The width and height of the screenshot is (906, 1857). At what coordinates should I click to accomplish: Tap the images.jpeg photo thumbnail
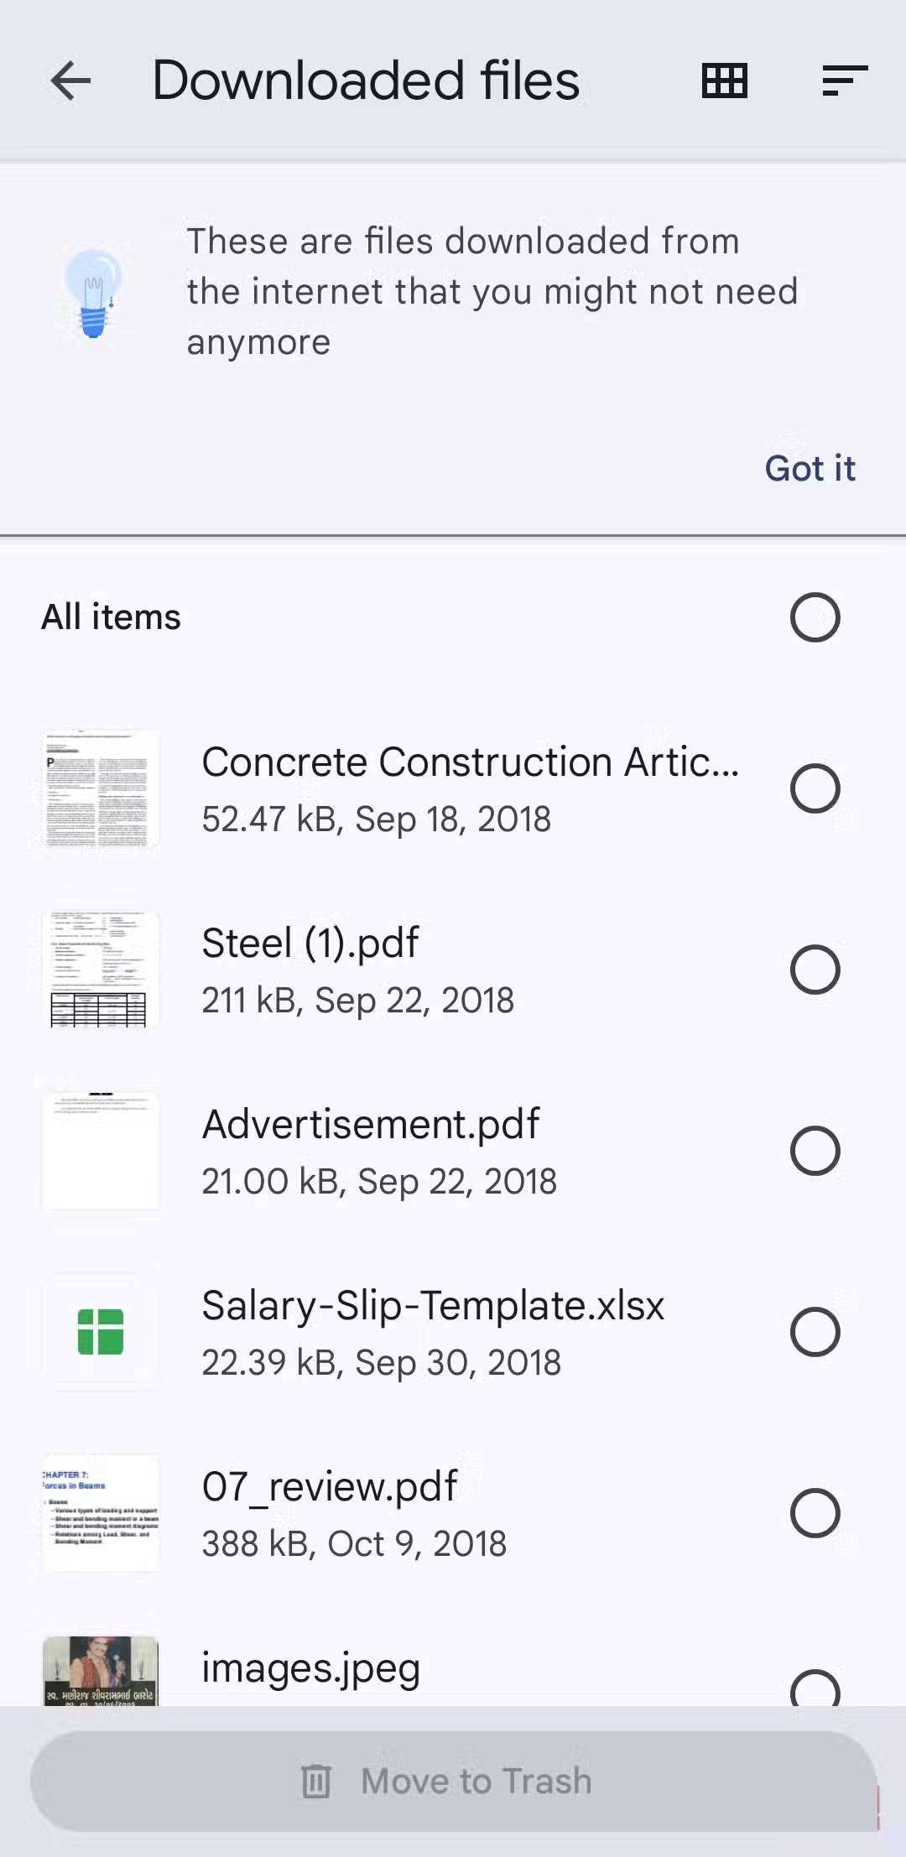101,1671
